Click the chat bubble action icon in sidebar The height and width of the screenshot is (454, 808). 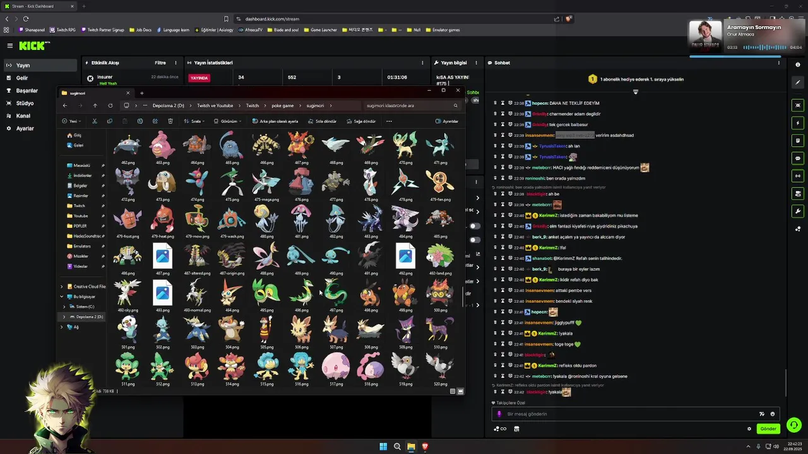point(798,158)
